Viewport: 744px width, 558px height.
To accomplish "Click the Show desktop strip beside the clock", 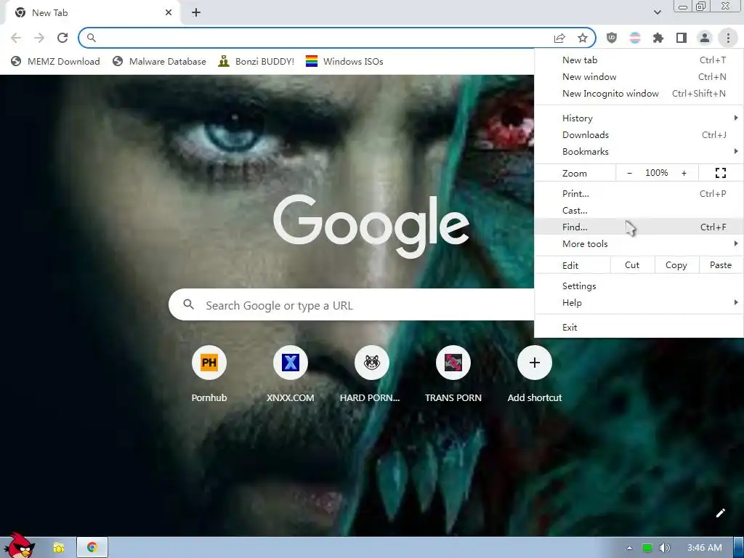I will (x=739, y=548).
